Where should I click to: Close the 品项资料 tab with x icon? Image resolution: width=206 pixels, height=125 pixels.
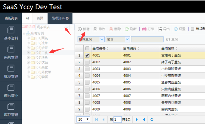click(67, 18)
